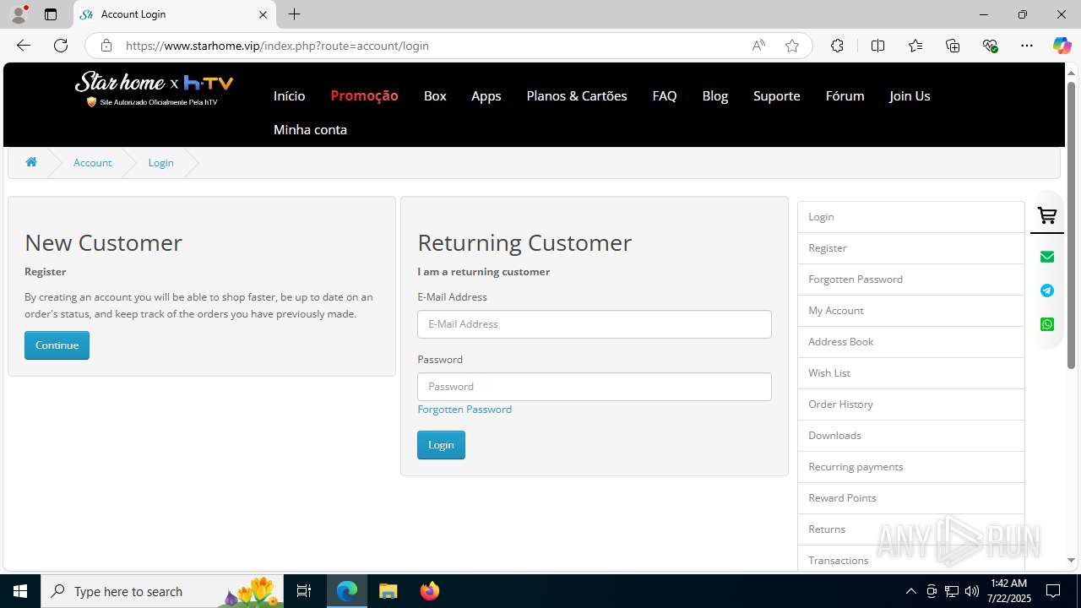
Task: Open the volume control in system tray
Action: click(971, 591)
